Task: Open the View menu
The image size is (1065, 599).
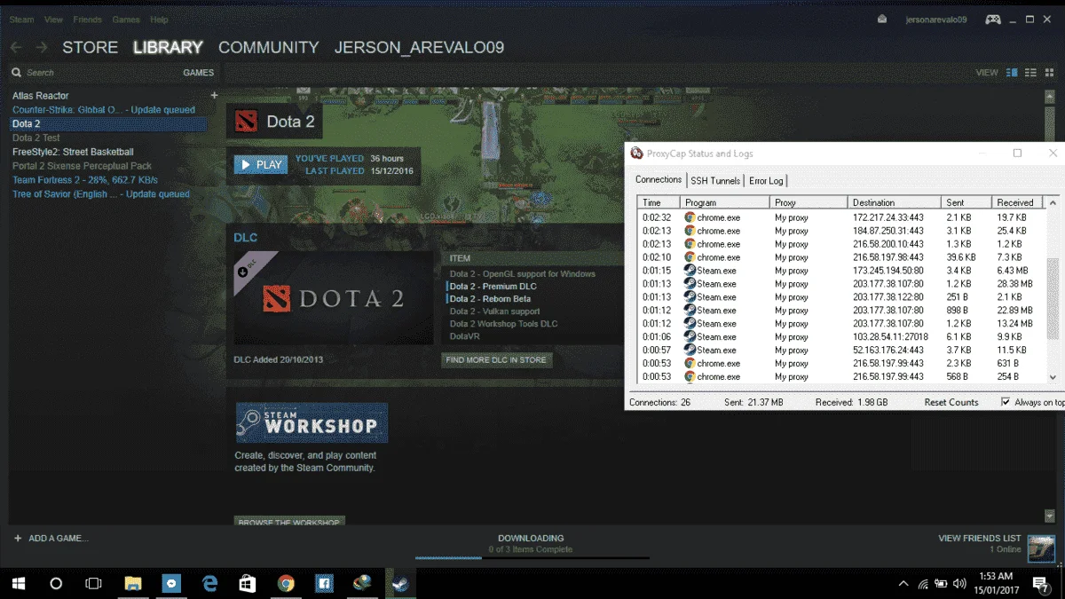Action: pos(53,20)
